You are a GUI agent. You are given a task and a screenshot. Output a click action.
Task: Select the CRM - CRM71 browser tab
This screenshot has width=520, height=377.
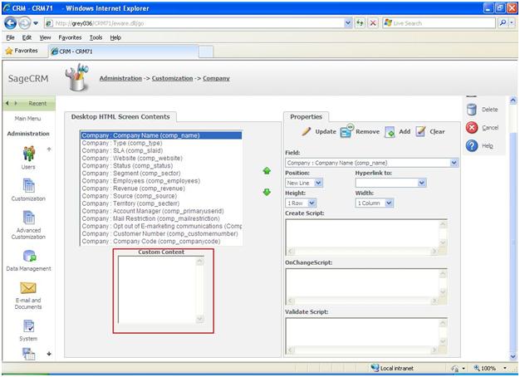pos(123,51)
